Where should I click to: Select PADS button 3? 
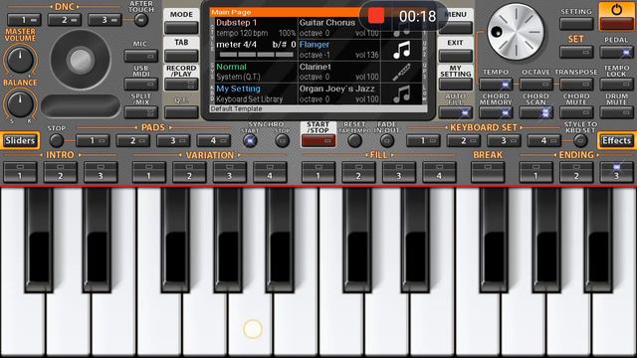click(x=173, y=141)
